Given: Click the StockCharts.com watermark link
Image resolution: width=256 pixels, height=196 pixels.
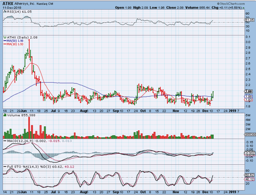Looking at the screenshot, I should click(231, 4).
